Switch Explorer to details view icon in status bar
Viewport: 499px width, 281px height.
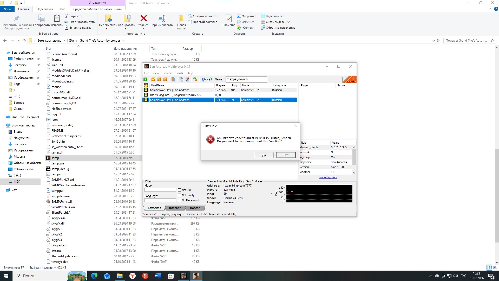(x=489, y=267)
